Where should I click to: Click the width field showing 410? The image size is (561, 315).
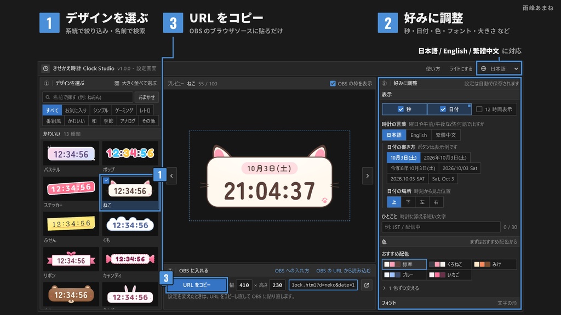point(244,285)
